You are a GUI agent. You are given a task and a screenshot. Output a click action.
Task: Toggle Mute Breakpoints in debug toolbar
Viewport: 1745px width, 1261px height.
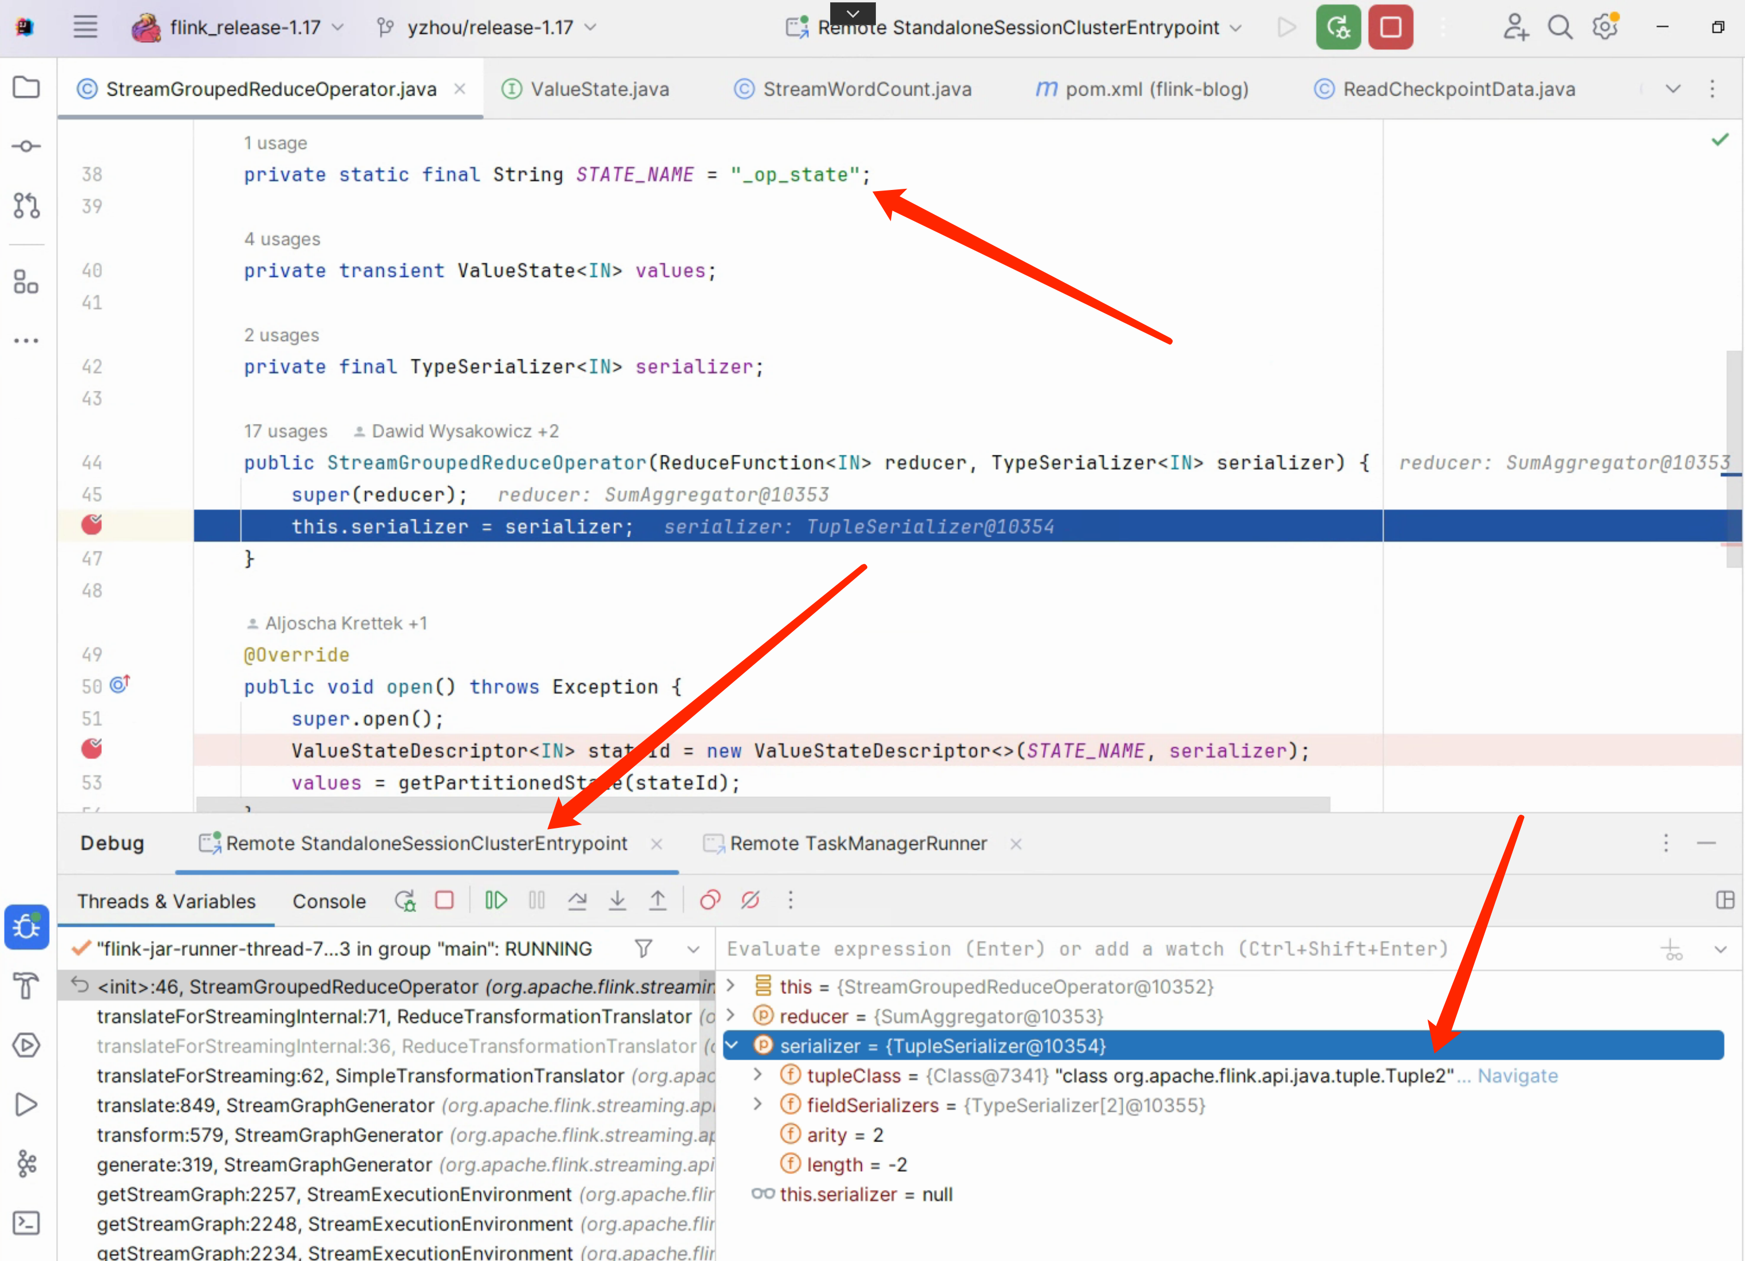point(750,901)
